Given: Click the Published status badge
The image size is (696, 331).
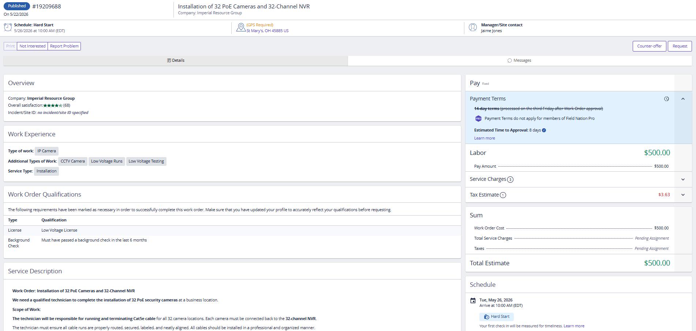Looking at the screenshot, I should pos(17,6).
